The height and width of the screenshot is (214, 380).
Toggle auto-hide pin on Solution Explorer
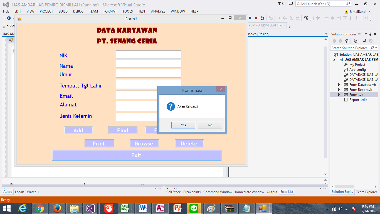click(x=371, y=34)
